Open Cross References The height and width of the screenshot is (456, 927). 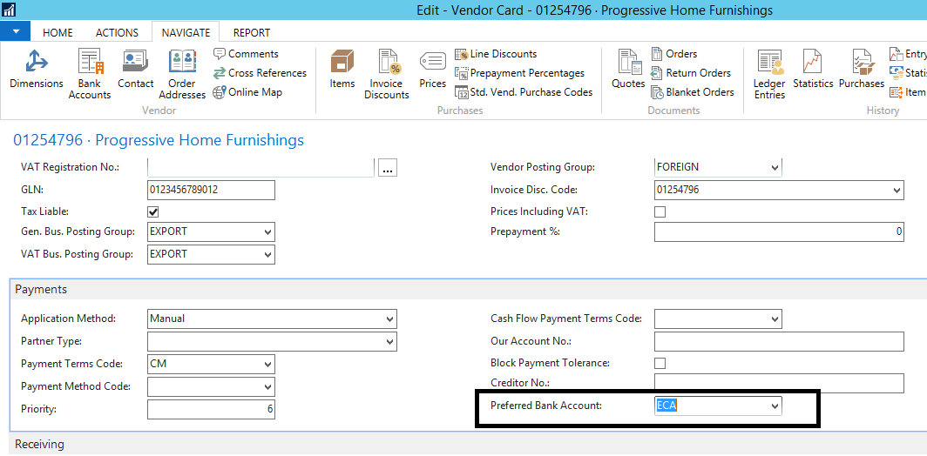click(x=260, y=72)
